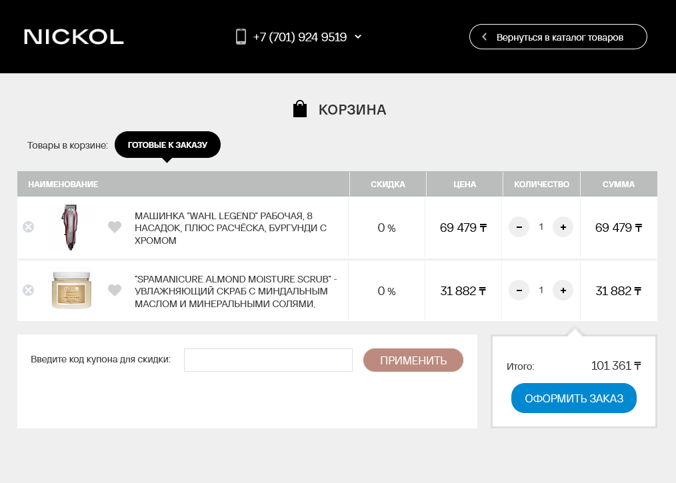Apply coupon with Применить button
676x483 pixels.
[413, 360]
